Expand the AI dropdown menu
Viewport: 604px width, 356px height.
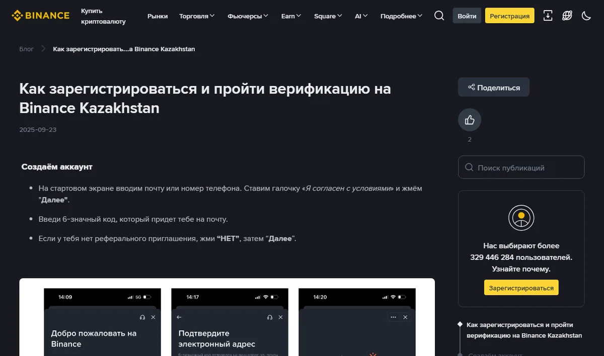click(361, 16)
